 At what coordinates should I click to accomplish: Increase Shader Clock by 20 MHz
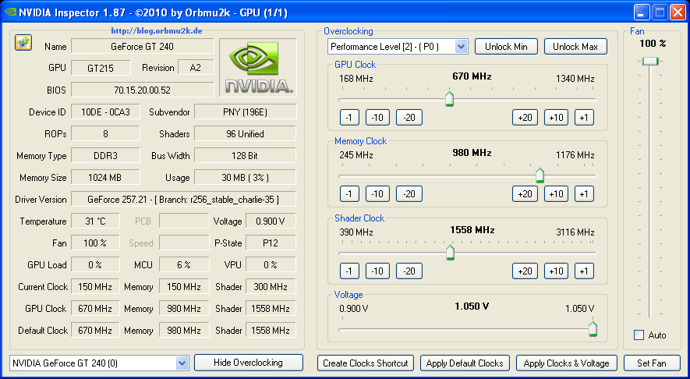[x=525, y=271]
